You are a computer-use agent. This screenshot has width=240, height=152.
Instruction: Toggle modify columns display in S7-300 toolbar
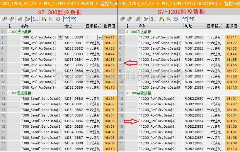coord(28,19)
